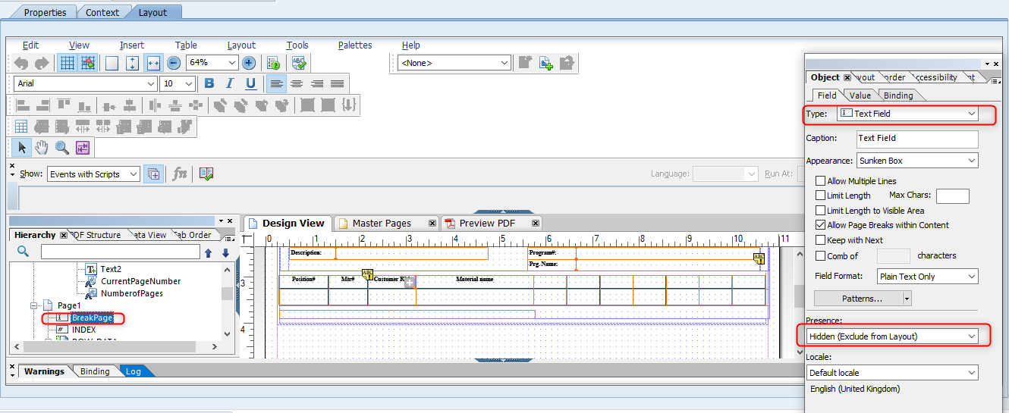Open the Binding tab in Object palette
This screenshot has height=413, width=1009.
click(x=897, y=95)
